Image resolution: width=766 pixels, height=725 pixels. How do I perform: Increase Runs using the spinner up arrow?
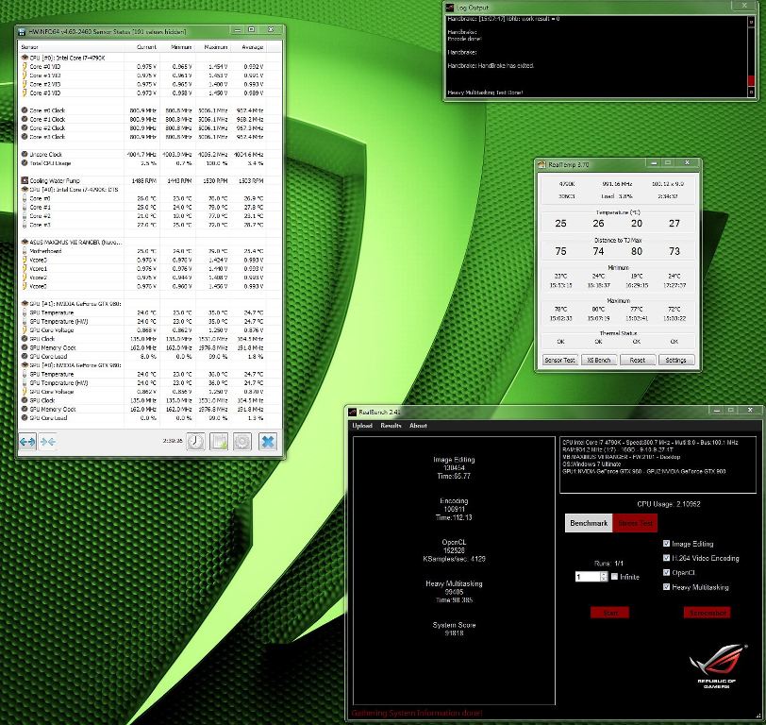coord(604,574)
